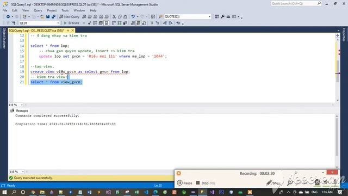
Task: Open the File menu
Action: click(5, 10)
